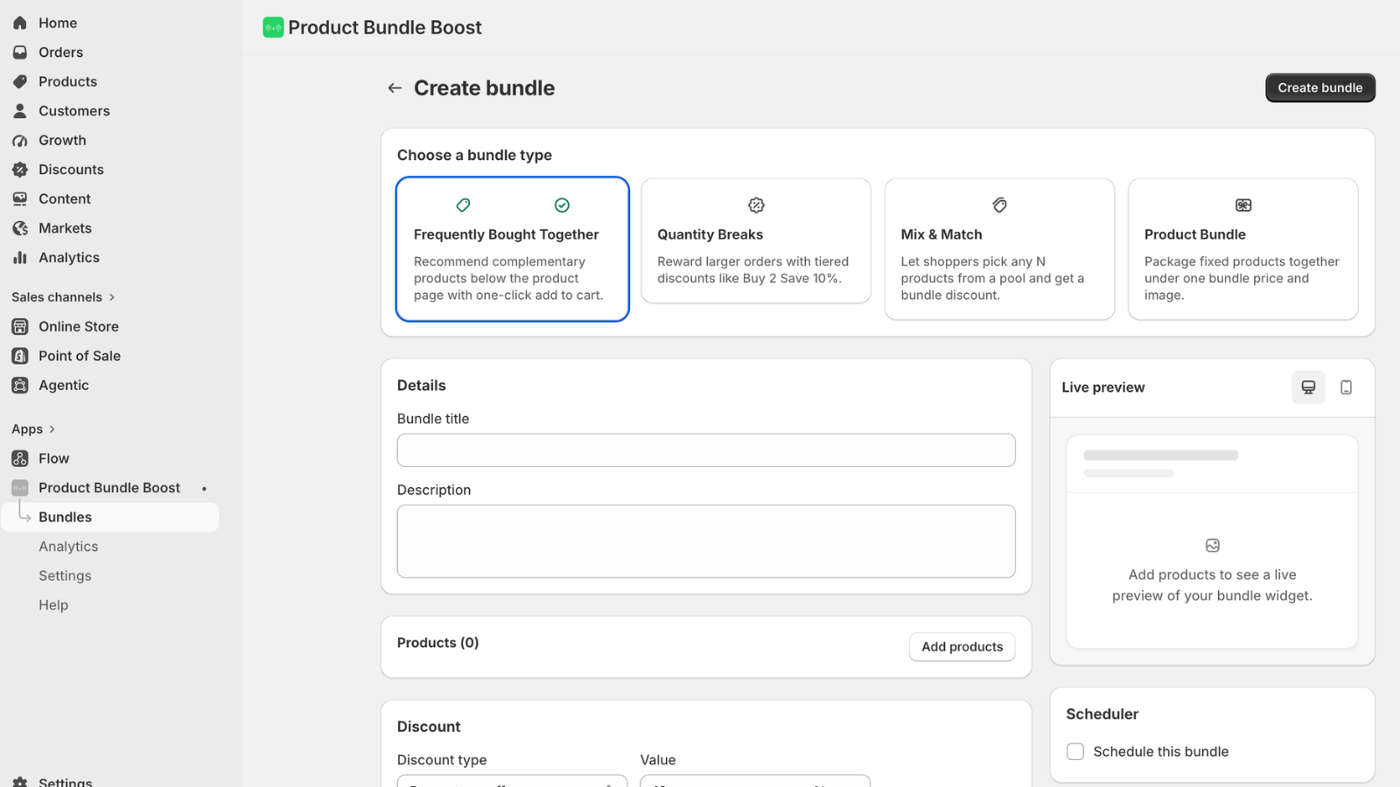1400x787 pixels.
Task: Click the "Details" card heading
Action: tap(421, 386)
